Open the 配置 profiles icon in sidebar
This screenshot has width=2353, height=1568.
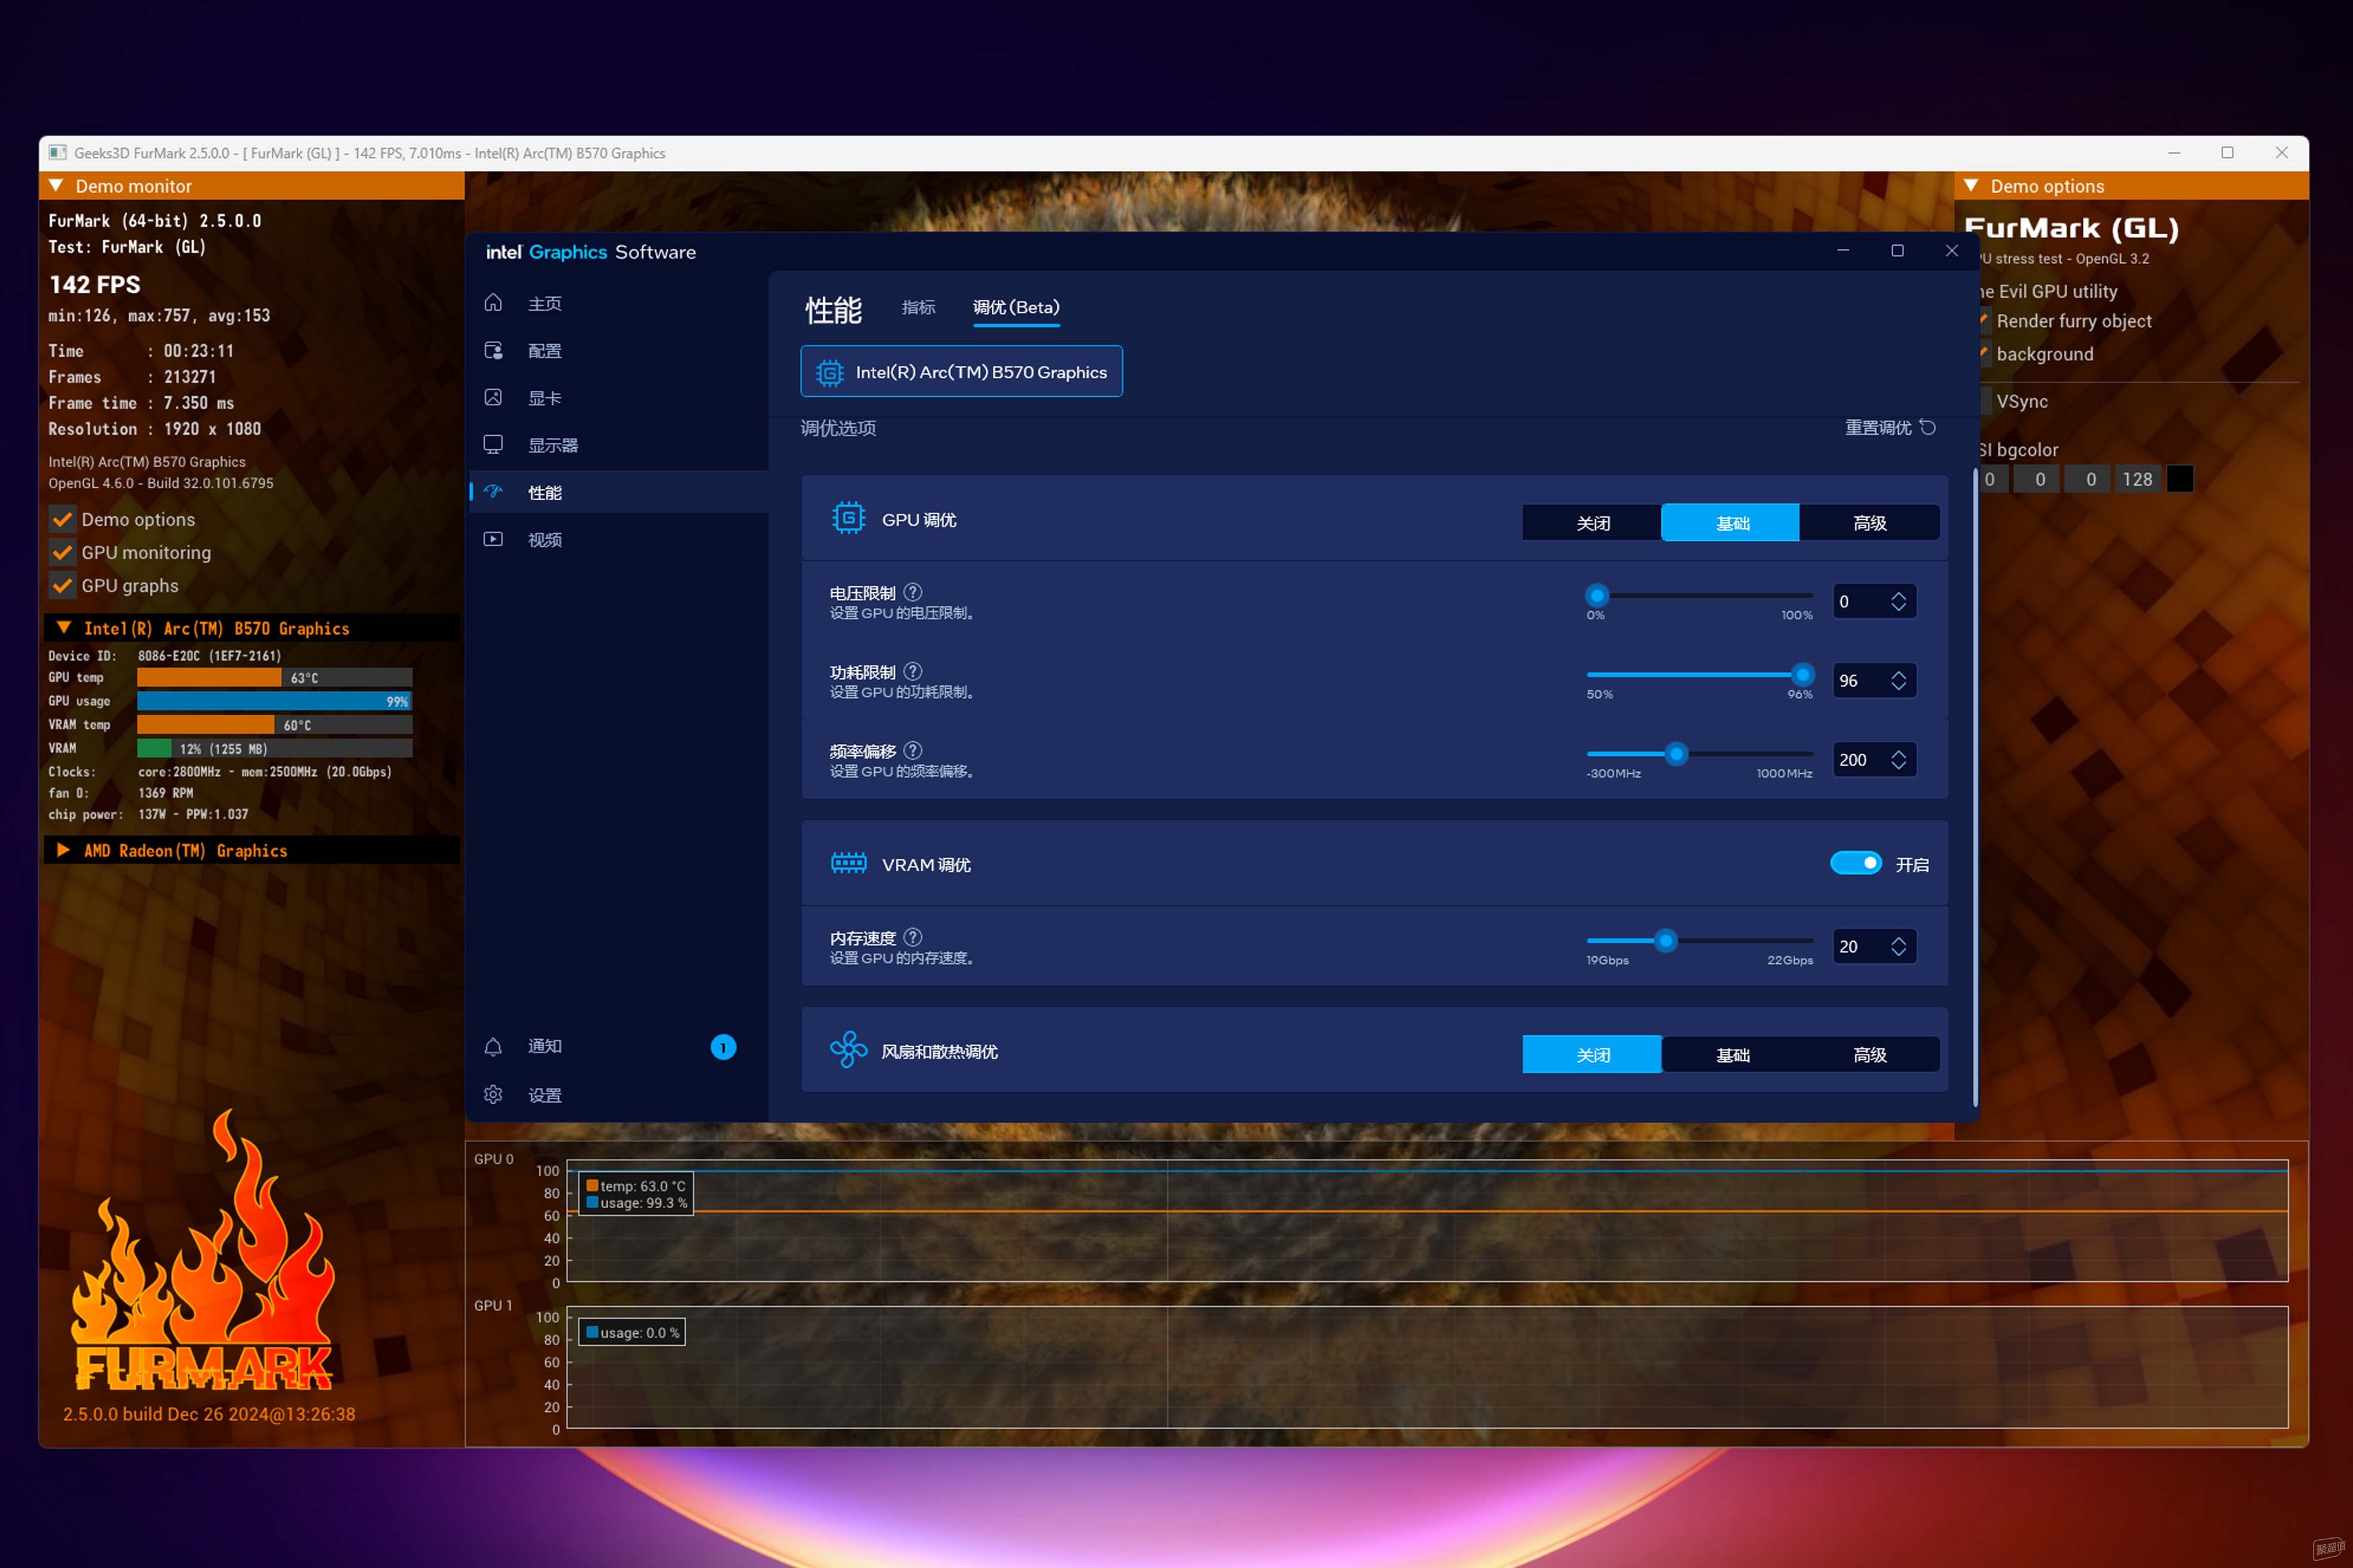tap(493, 350)
